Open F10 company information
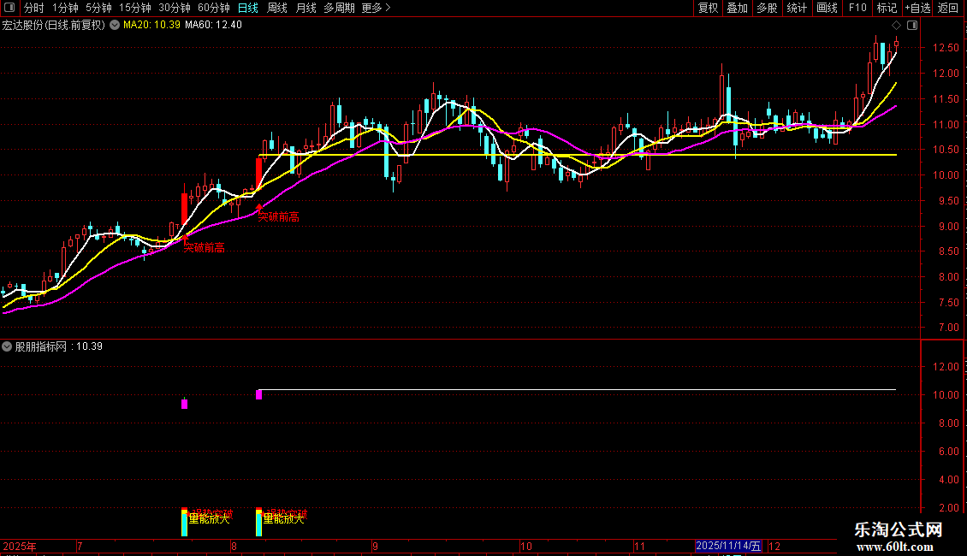 tap(857, 8)
